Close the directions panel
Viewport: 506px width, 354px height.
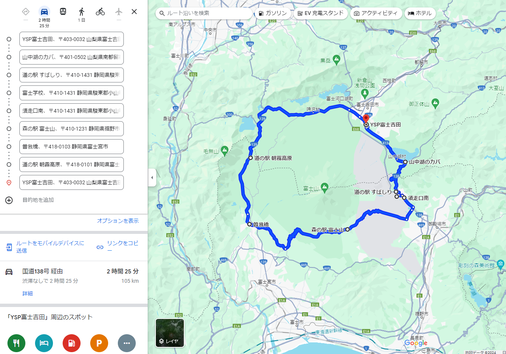(x=134, y=12)
